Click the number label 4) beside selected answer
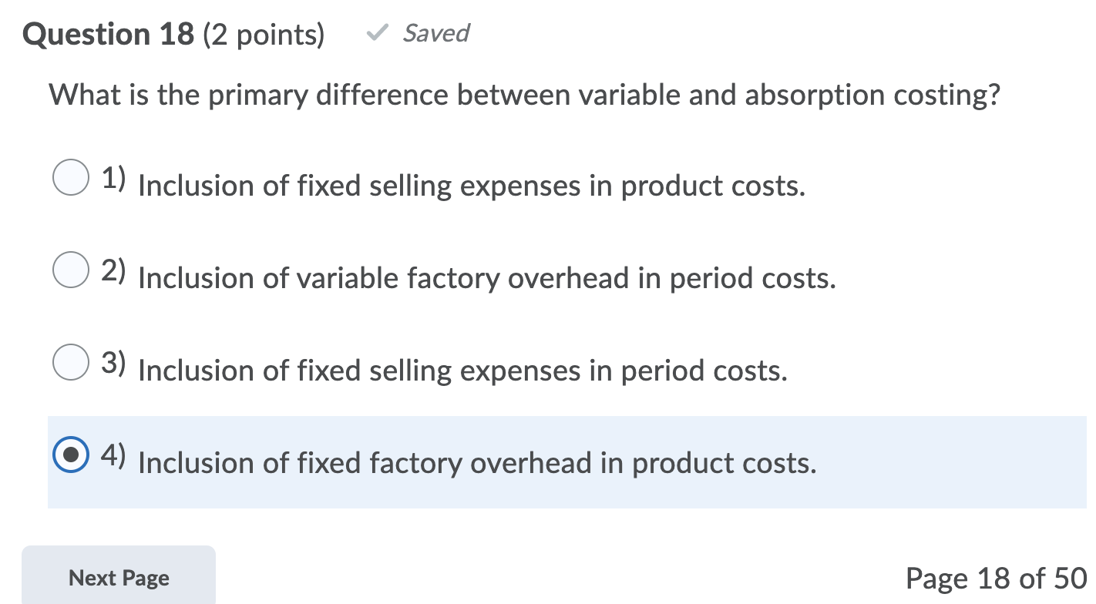This screenshot has width=1096, height=604. 113,455
